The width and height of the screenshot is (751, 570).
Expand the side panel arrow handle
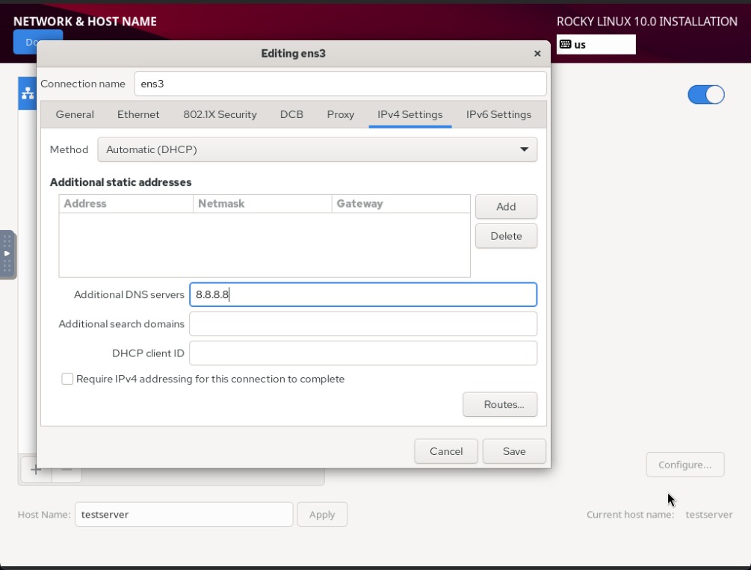(x=7, y=254)
